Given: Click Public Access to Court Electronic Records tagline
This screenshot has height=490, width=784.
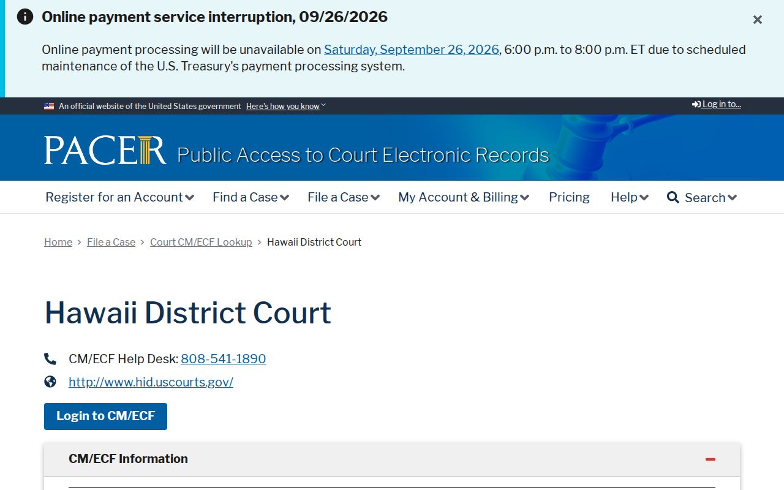Looking at the screenshot, I should click(x=363, y=155).
